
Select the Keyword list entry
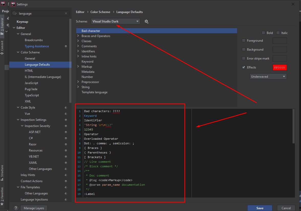87,62
